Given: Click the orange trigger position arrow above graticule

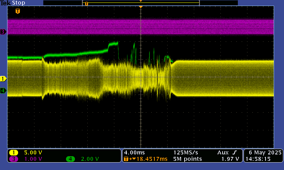Looking at the screenshot, I should pyautogui.click(x=141, y=7).
